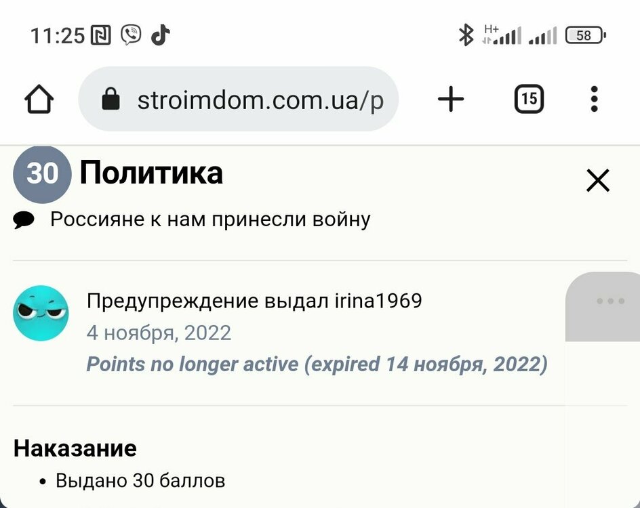The width and height of the screenshot is (640, 508).
Task: Open a new tab with plus icon
Action: (x=451, y=100)
